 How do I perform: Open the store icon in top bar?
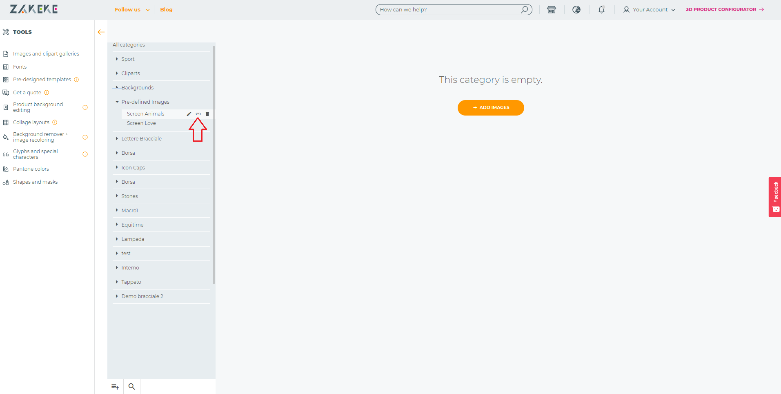click(x=552, y=10)
